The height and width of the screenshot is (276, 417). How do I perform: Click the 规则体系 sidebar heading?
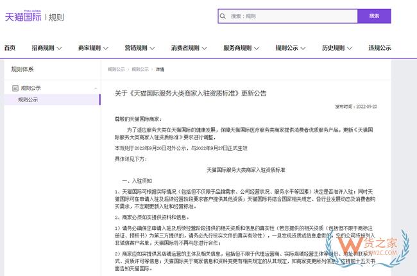pos(22,69)
